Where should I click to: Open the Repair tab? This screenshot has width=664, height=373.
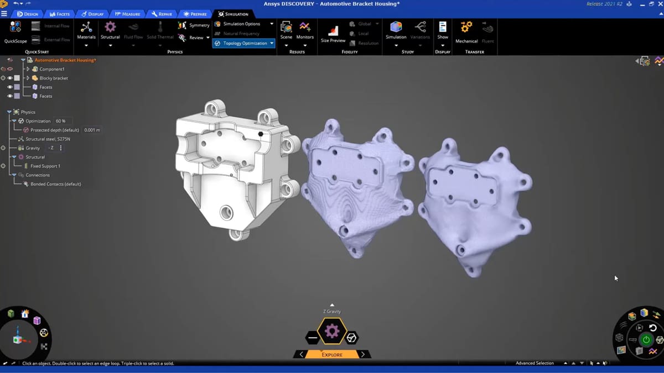tap(162, 14)
